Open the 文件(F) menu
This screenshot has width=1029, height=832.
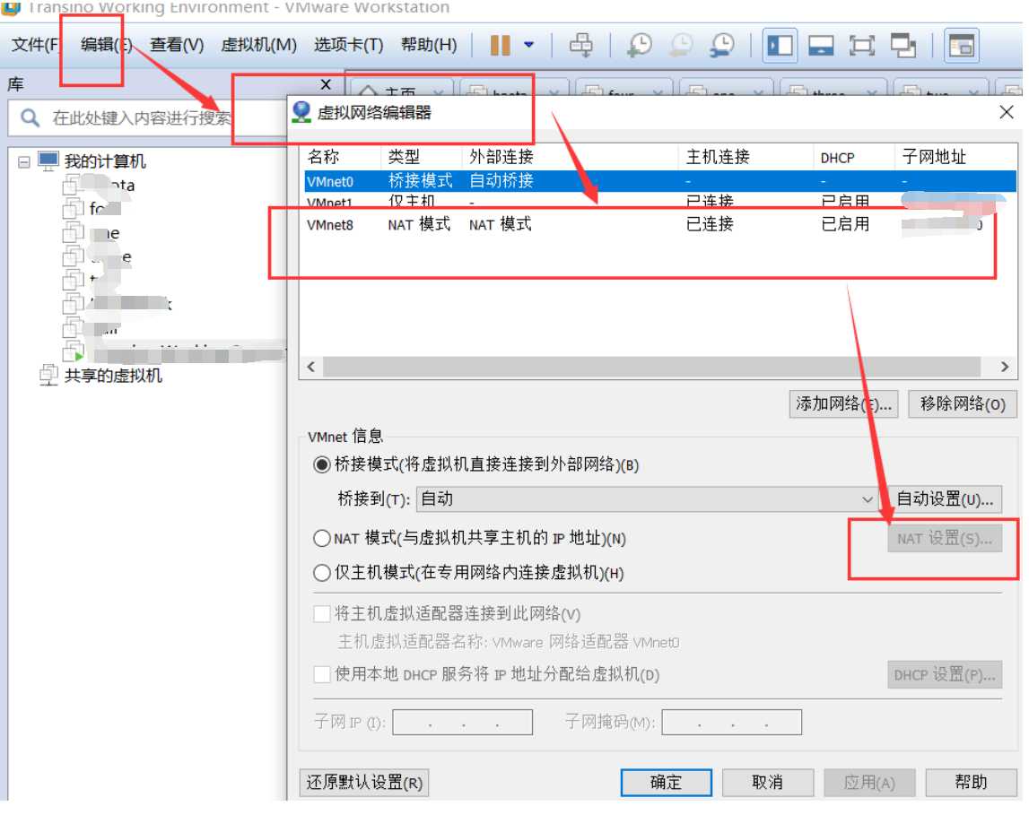[36, 45]
